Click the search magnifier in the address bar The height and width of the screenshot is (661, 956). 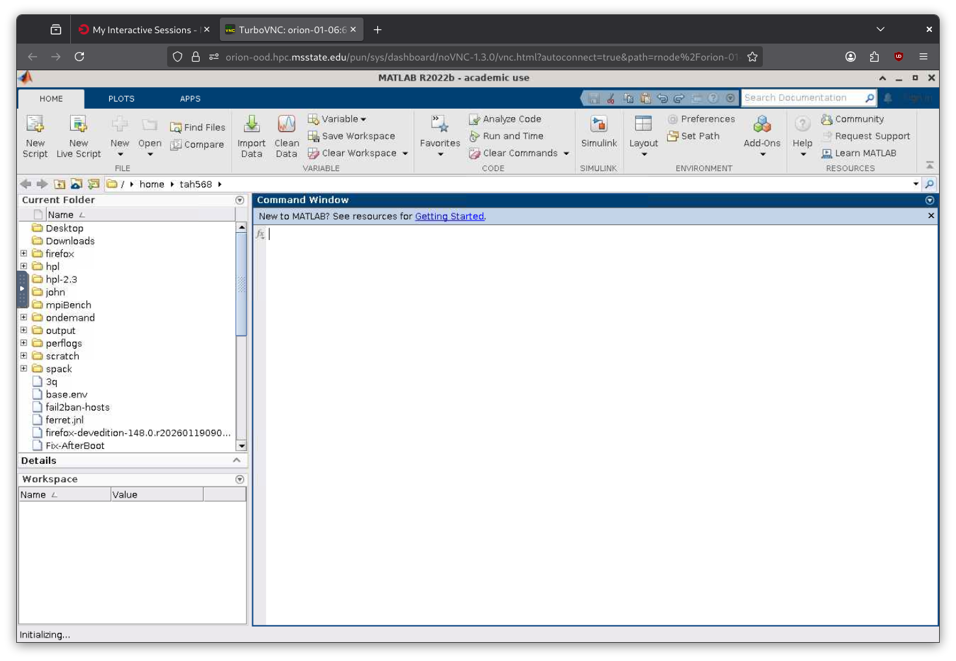[930, 184]
